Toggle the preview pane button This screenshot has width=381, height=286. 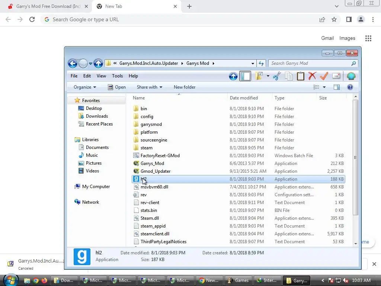click(337, 87)
